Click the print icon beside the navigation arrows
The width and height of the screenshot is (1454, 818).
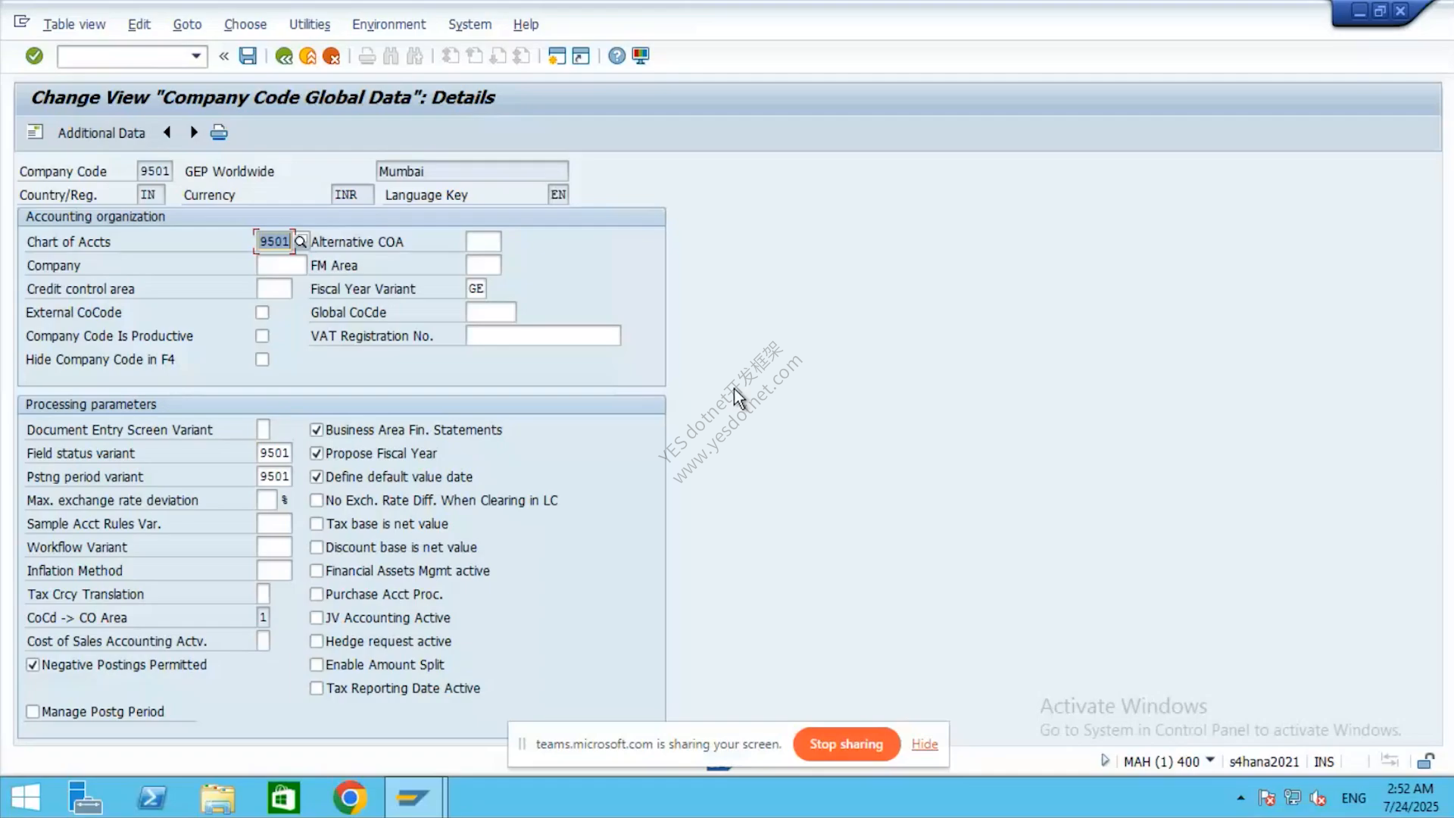point(219,133)
